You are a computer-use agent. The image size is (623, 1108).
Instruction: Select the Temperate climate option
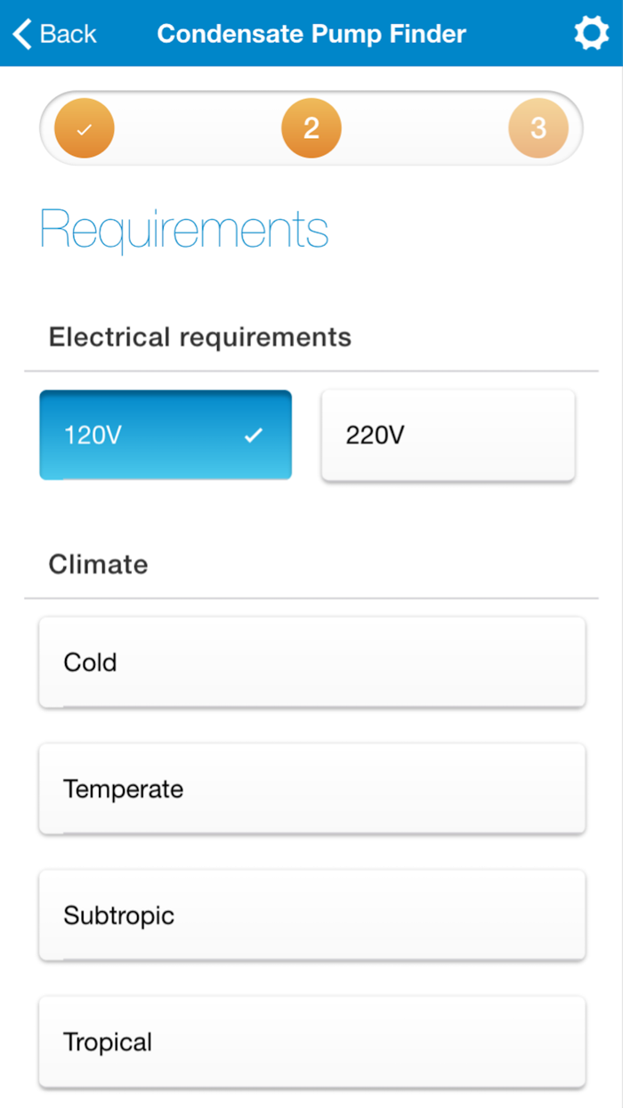(311, 788)
